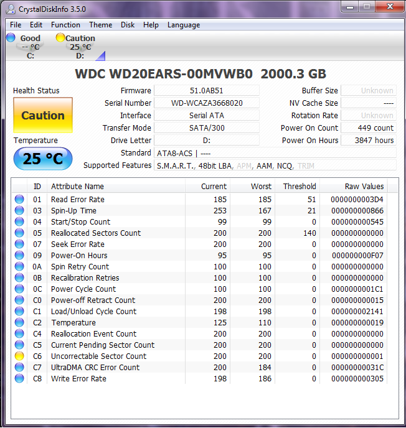406x428 pixels.
Task: Click the Interface field Serial ATA
Action: [207, 116]
